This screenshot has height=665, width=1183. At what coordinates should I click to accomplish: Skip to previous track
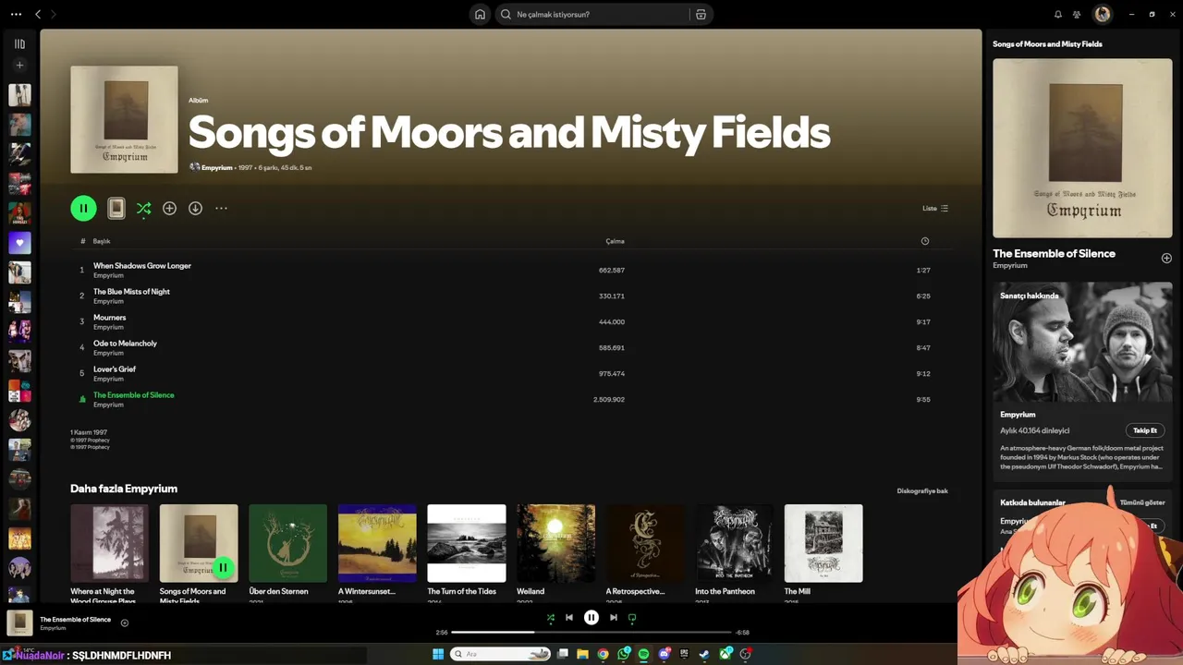[569, 618]
